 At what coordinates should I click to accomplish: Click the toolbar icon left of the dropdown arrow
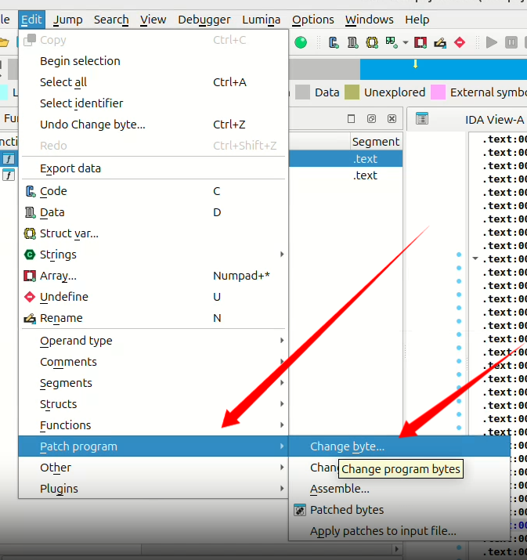(392, 42)
